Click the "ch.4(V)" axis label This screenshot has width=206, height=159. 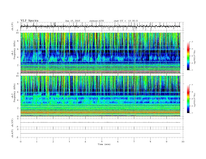coord(12,133)
